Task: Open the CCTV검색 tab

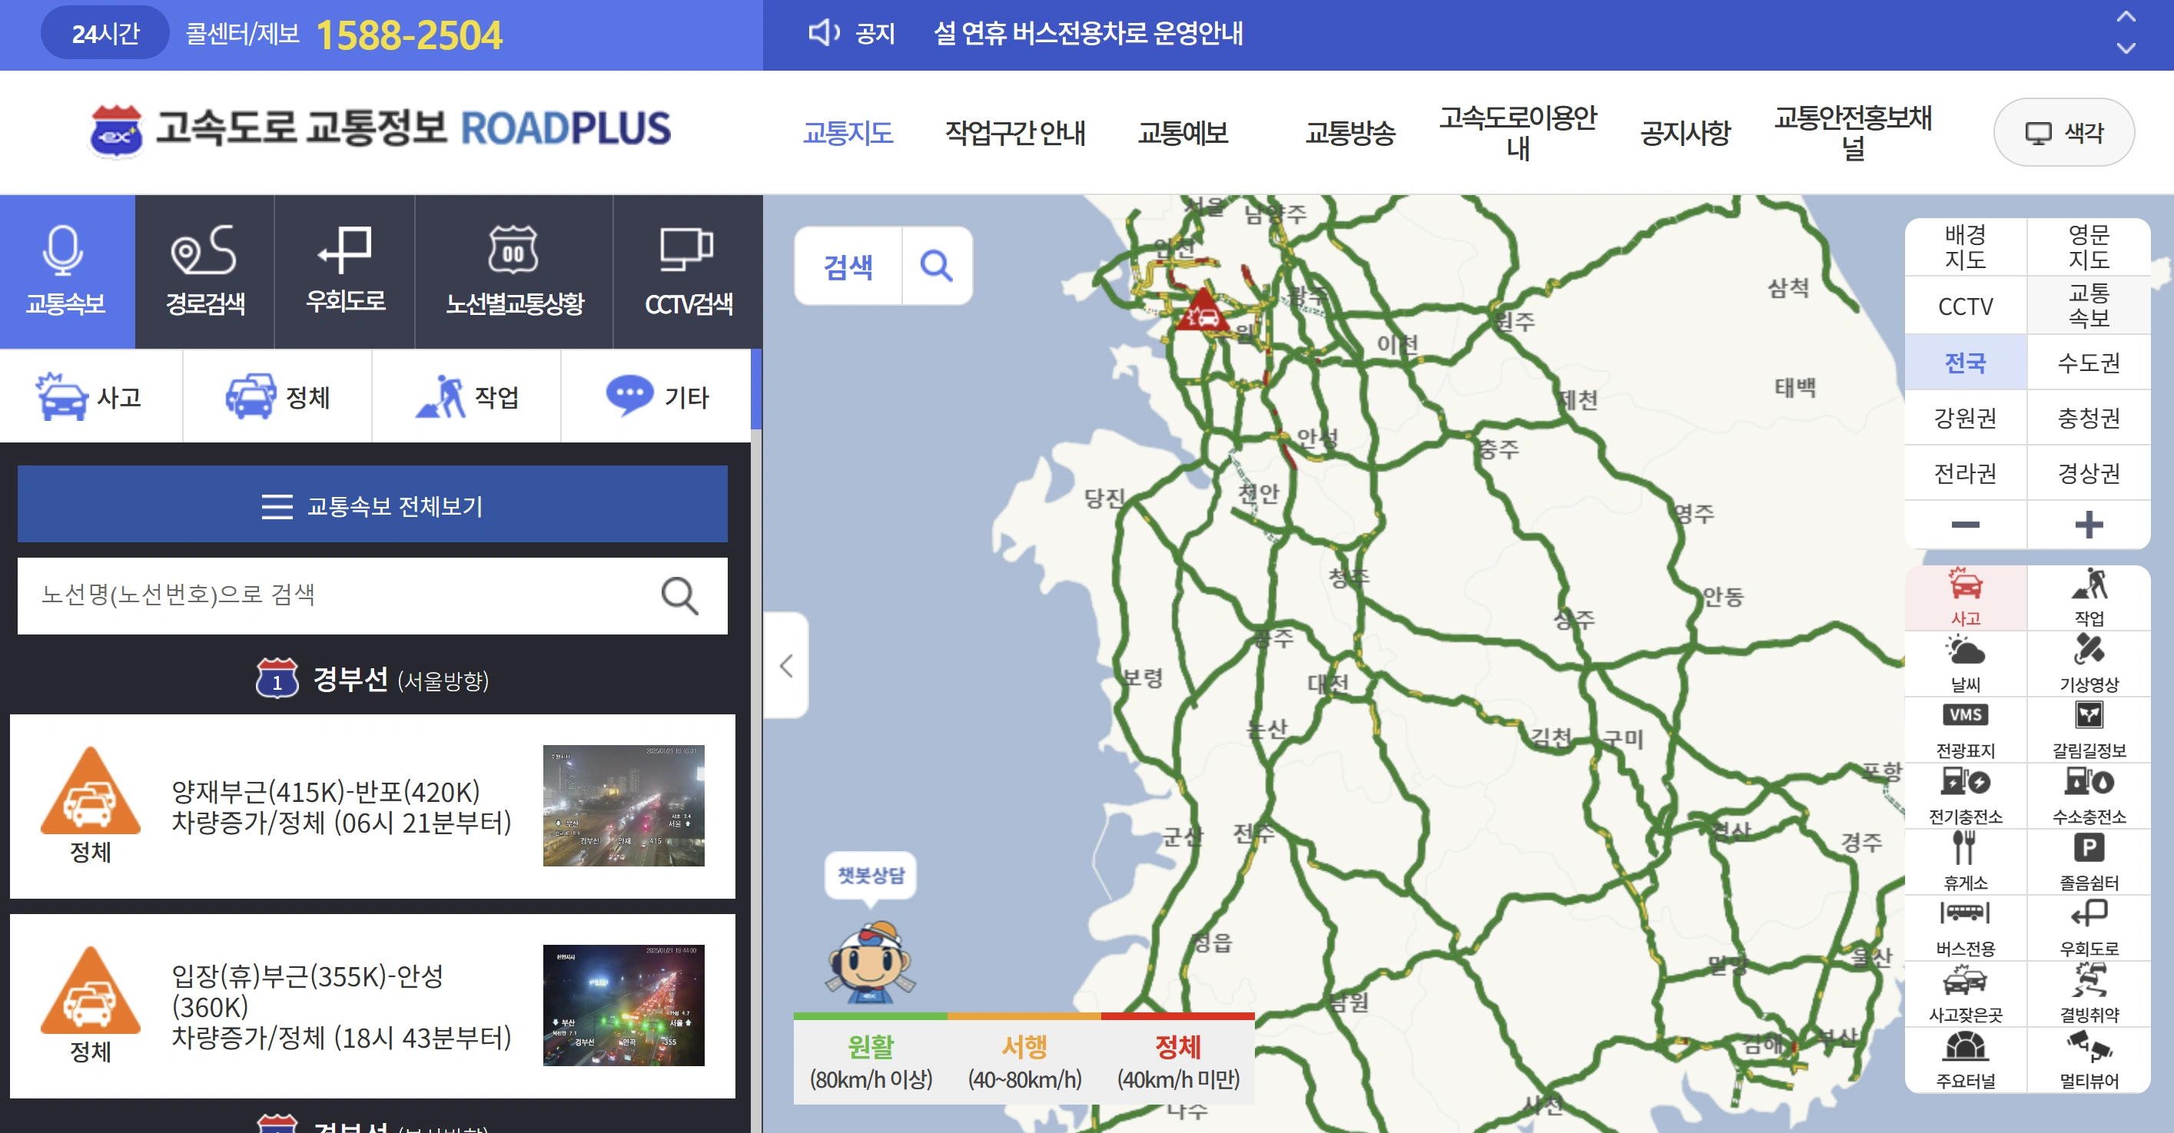Action: pyautogui.click(x=688, y=272)
